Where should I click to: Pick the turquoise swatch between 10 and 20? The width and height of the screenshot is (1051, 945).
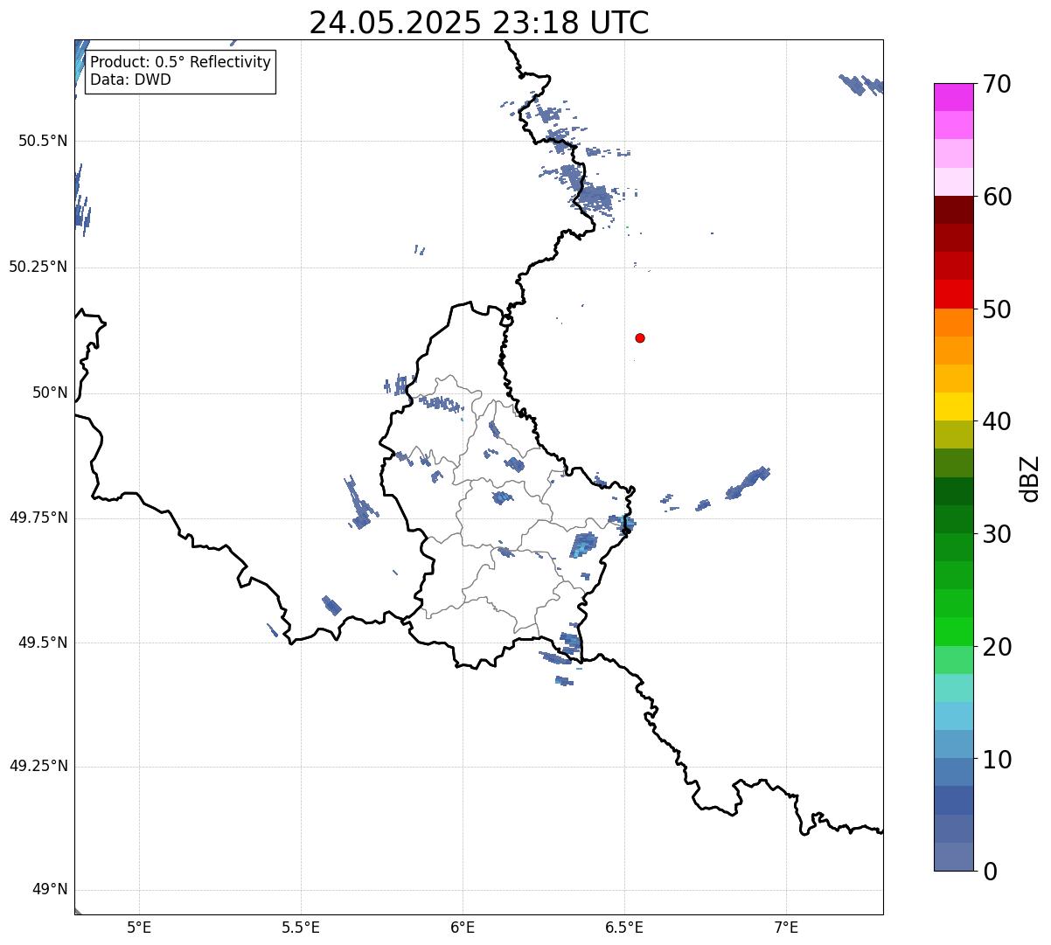[x=953, y=688]
